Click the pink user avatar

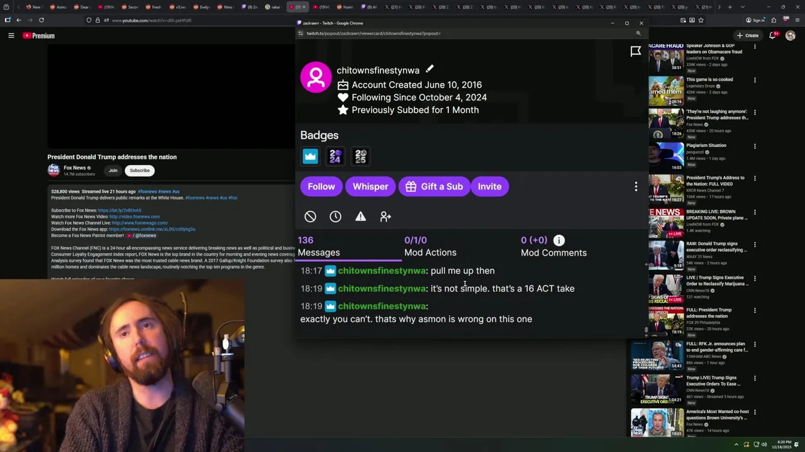[316, 77]
